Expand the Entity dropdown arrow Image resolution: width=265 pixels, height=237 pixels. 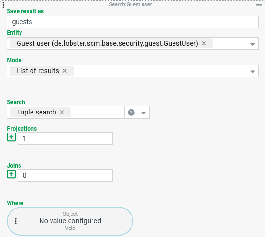(x=252, y=44)
